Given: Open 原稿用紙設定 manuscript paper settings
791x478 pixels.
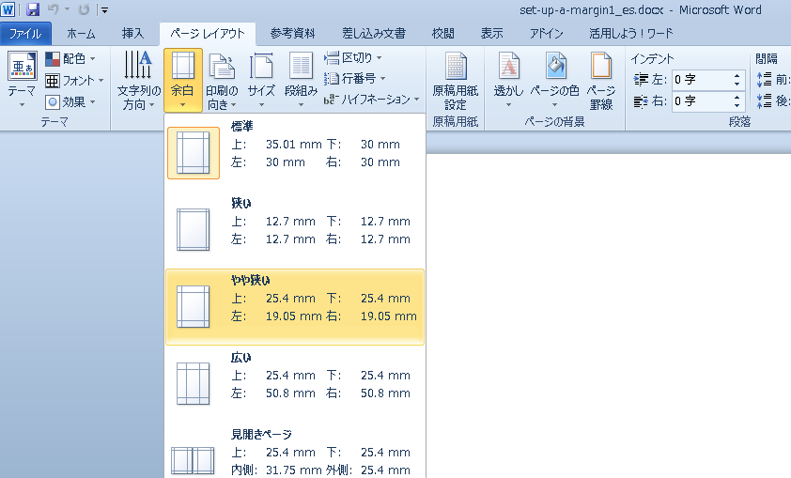Looking at the screenshot, I should coord(455,82).
